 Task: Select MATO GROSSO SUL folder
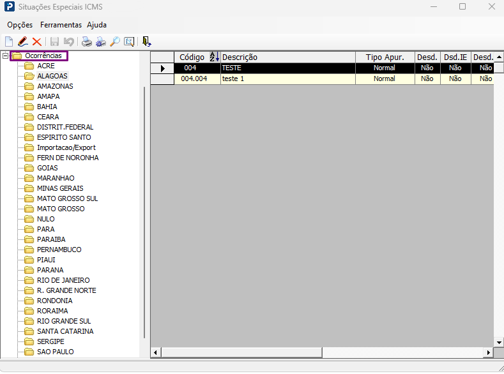click(67, 198)
